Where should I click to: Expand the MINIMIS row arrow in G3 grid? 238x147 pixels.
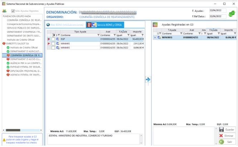(155, 38)
